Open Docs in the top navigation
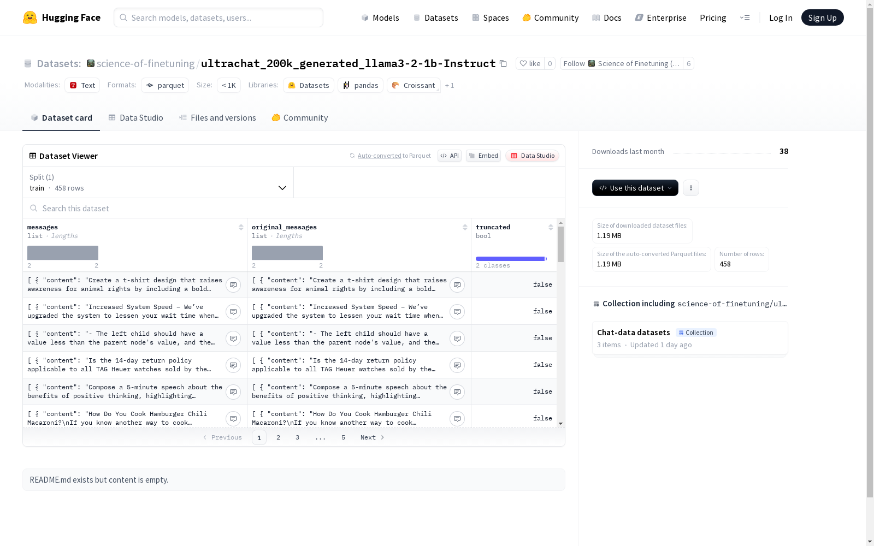This screenshot has height=546, width=874. (607, 17)
